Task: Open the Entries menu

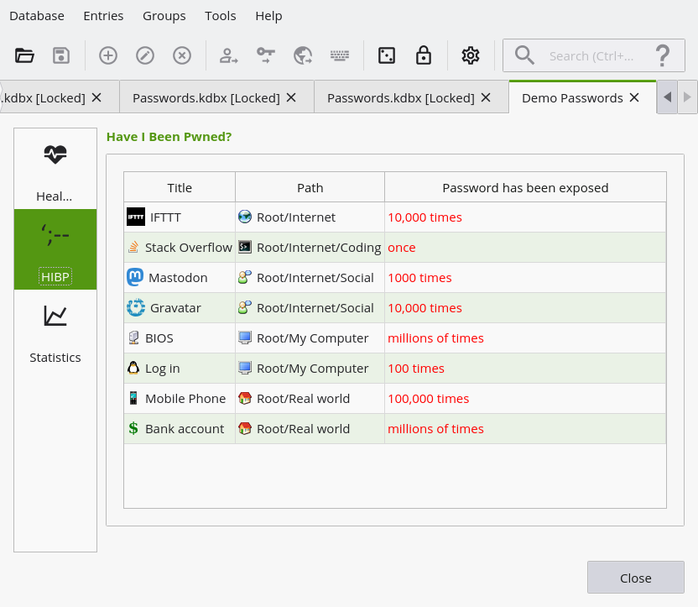Action: [103, 16]
